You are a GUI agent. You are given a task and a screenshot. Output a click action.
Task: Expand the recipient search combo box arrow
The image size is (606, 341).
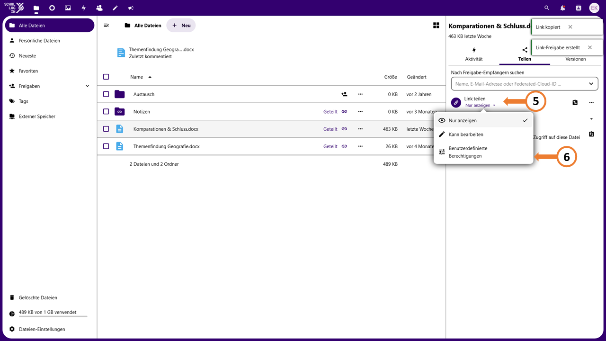(591, 84)
